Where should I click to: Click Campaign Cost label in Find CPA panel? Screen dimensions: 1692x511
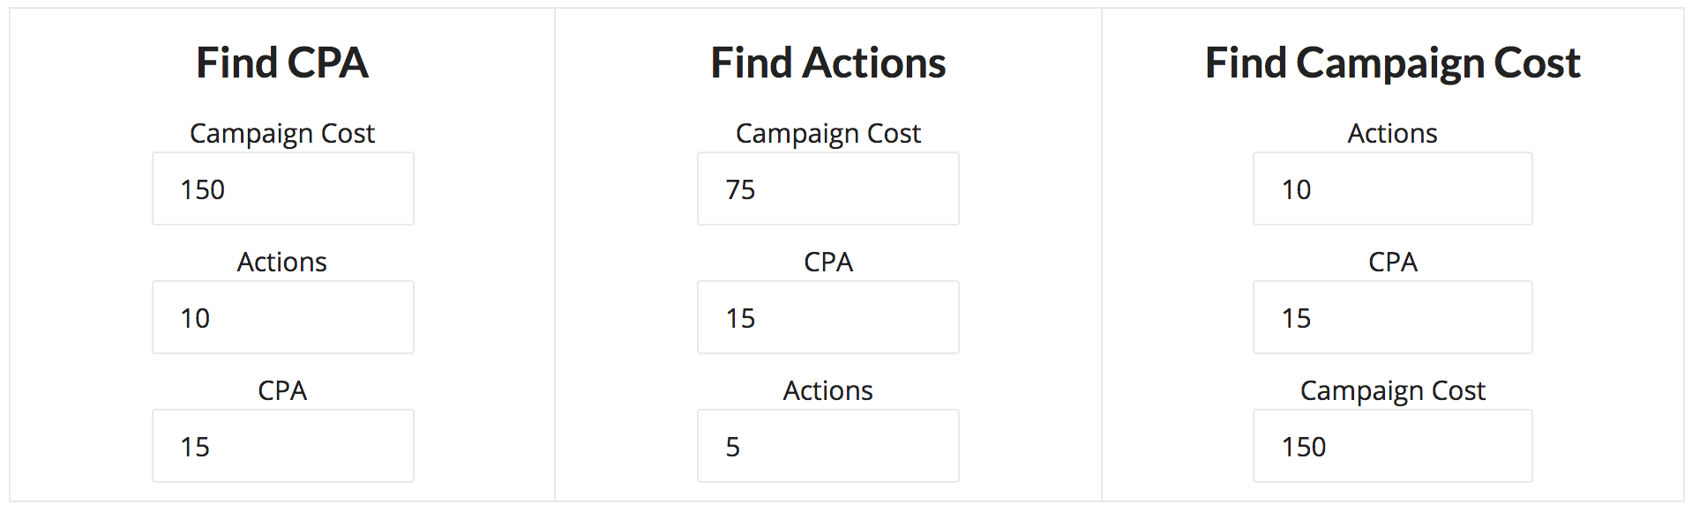(x=282, y=133)
